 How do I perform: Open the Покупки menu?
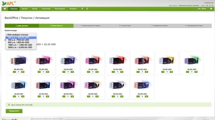[x=14, y=9]
